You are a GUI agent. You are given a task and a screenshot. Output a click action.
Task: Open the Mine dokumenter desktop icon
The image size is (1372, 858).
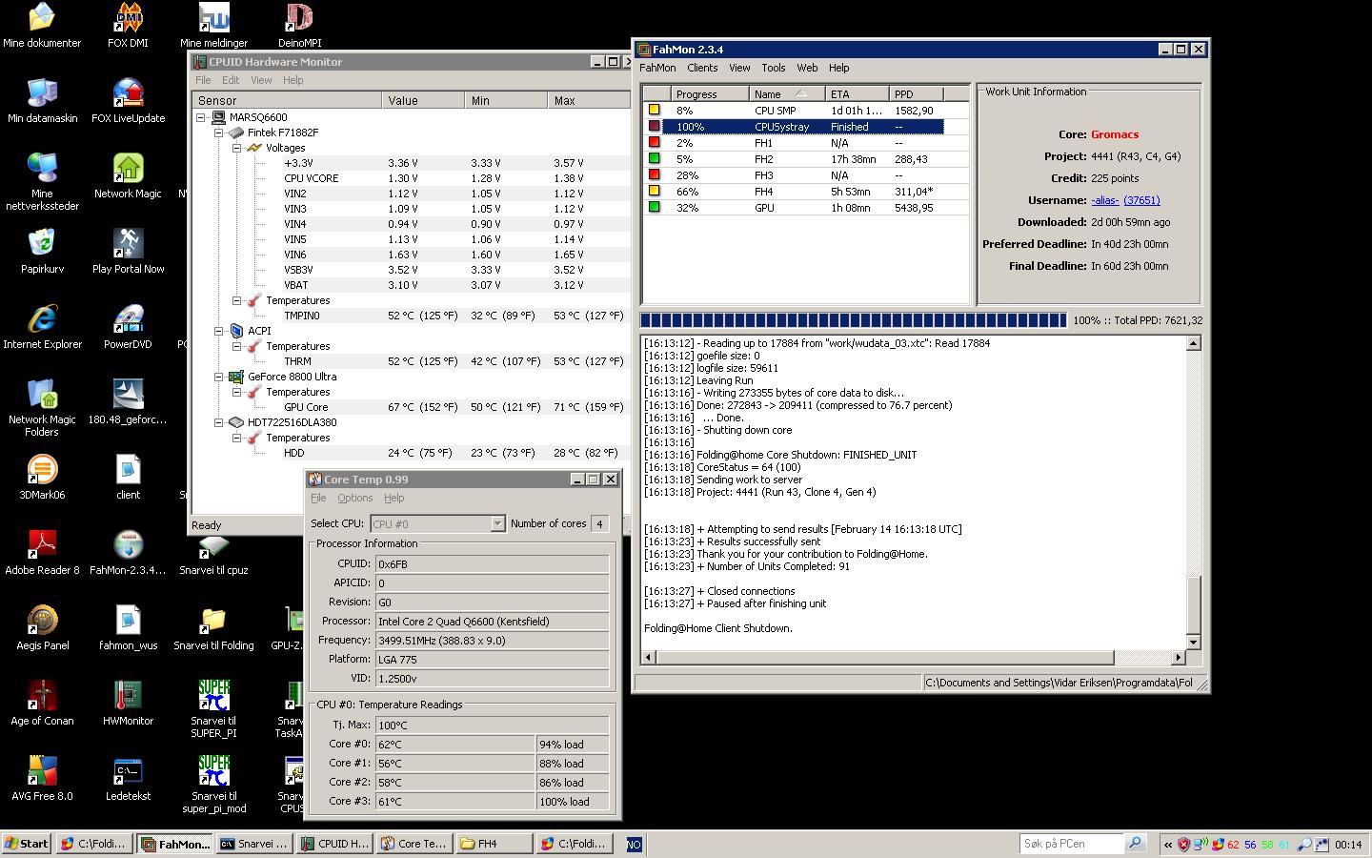point(41,26)
